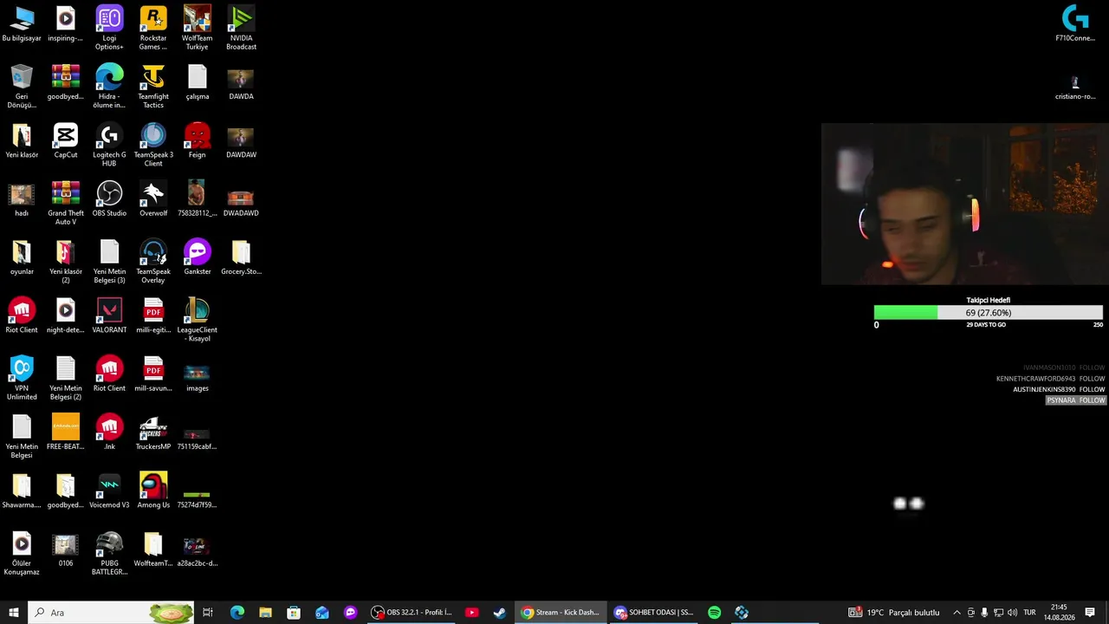The height and width of the screenshot is (624, 1109).
Task: Select the NVIDIA Broadcast shortcut
Action: click(241, 28)
